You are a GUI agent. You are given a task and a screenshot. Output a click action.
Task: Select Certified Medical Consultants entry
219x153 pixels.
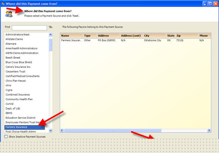[x=22, y=76]
